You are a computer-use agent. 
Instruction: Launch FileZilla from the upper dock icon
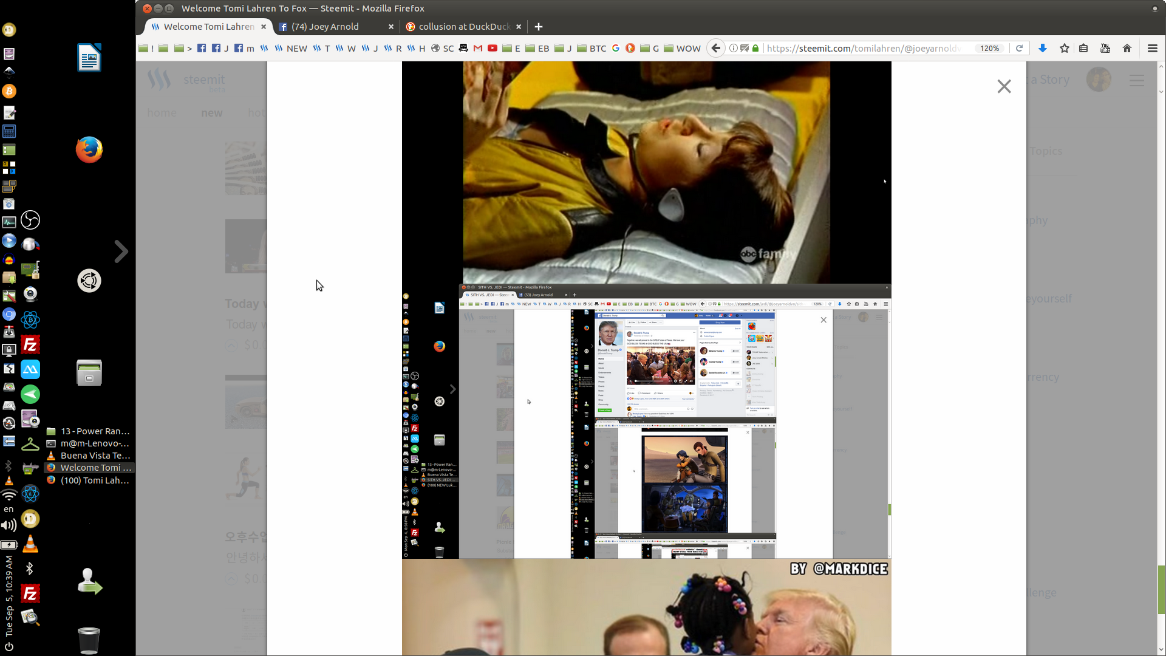[x=30, y=345]
